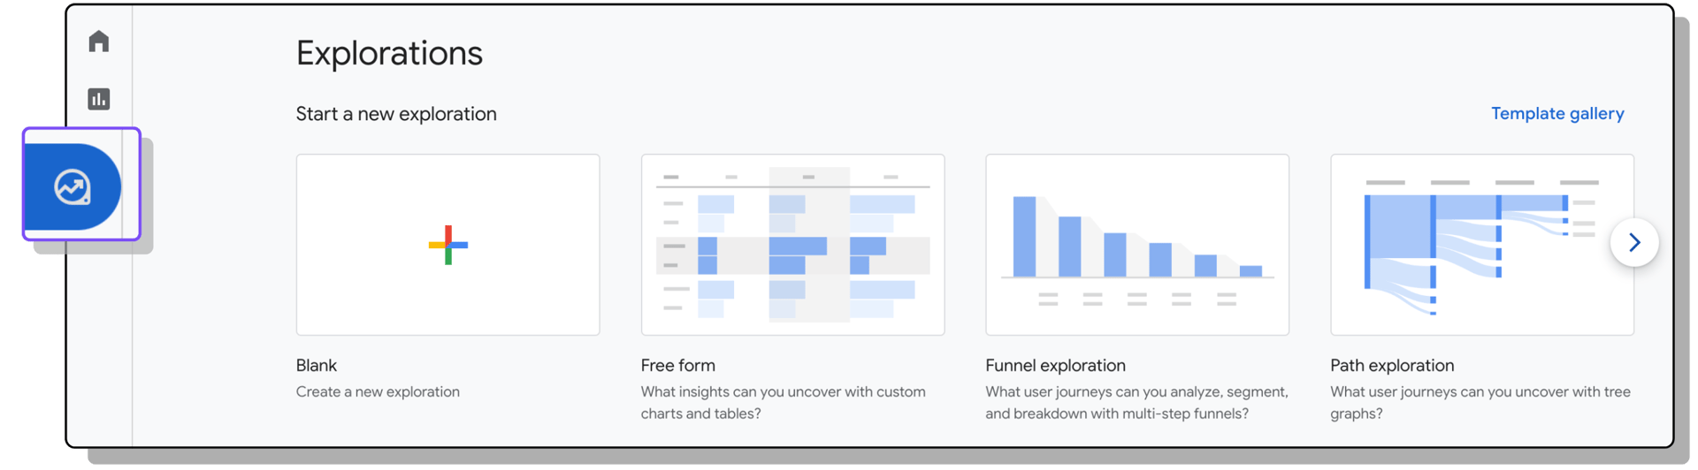Click the colorful plus icon
The width and height of the screenshot is (1698, 470).
point(448,245)
